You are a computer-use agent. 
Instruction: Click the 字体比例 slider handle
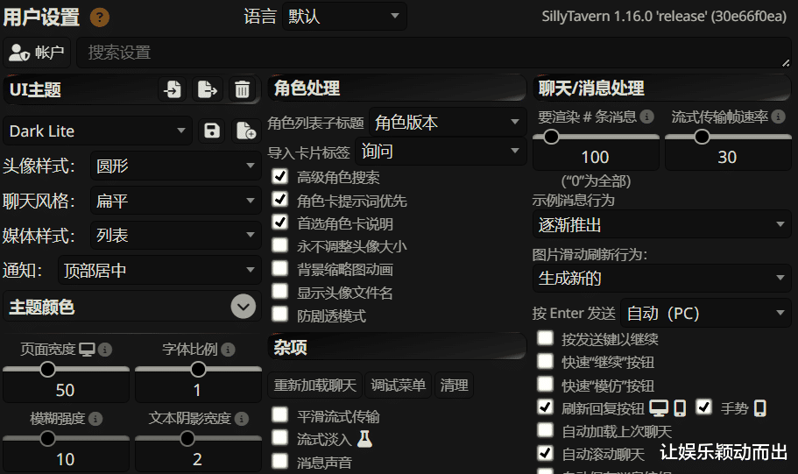click(198, 369)
